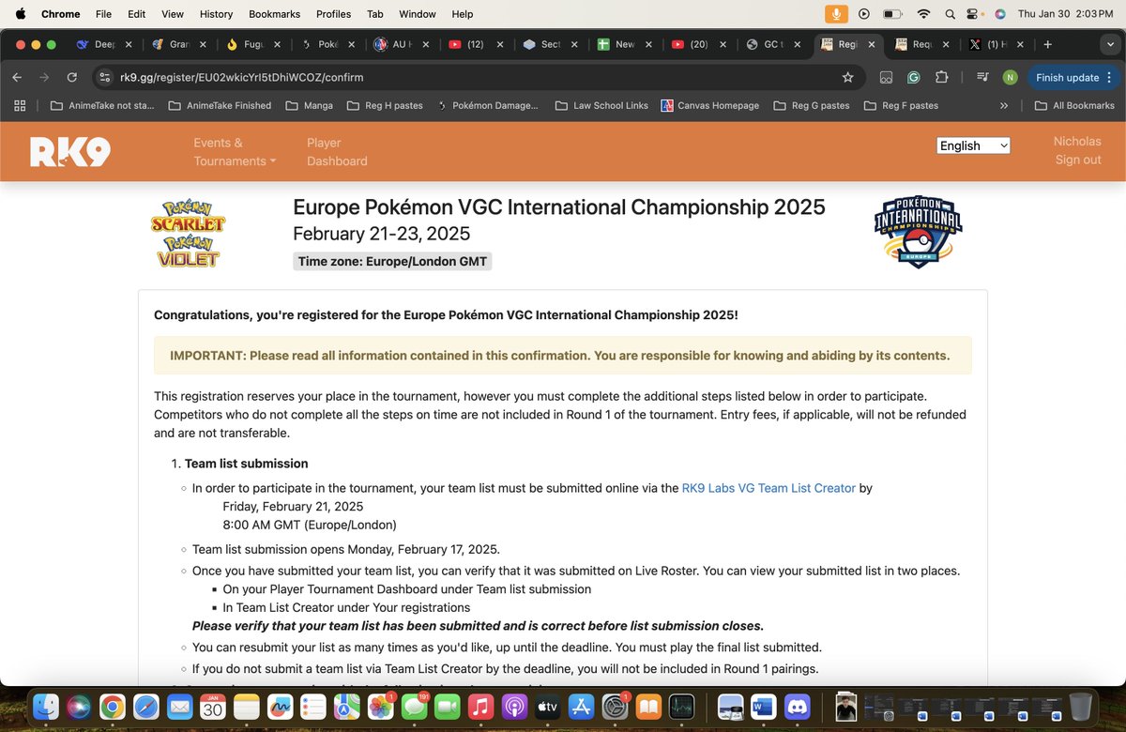Screen dimensions: 1126x732
Task: Click the RK9 logo in header
Action: coord(70,151)
